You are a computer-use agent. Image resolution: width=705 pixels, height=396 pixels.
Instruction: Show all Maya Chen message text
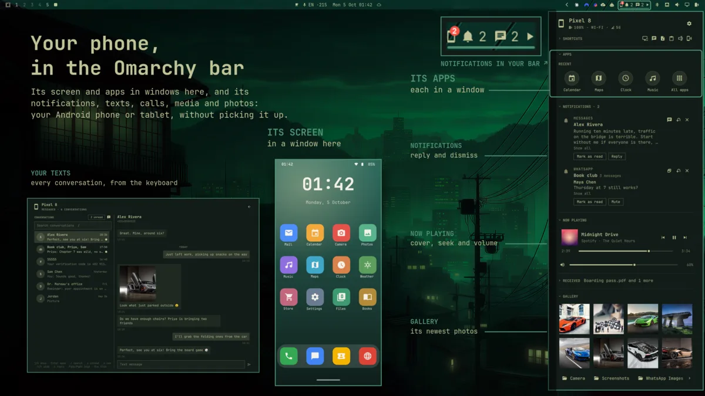point(582,194)
